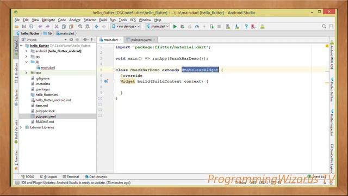The image size is (348, 196).
Task: Click the locate-file target icon in Project panel
Action: click(71, 40)
